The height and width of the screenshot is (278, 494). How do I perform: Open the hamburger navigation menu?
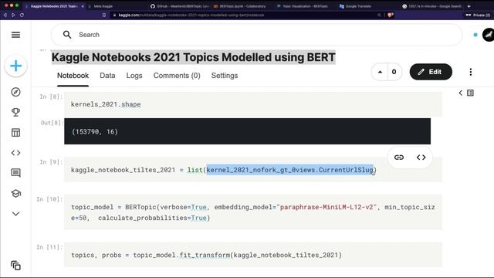(x=15, y=35)
